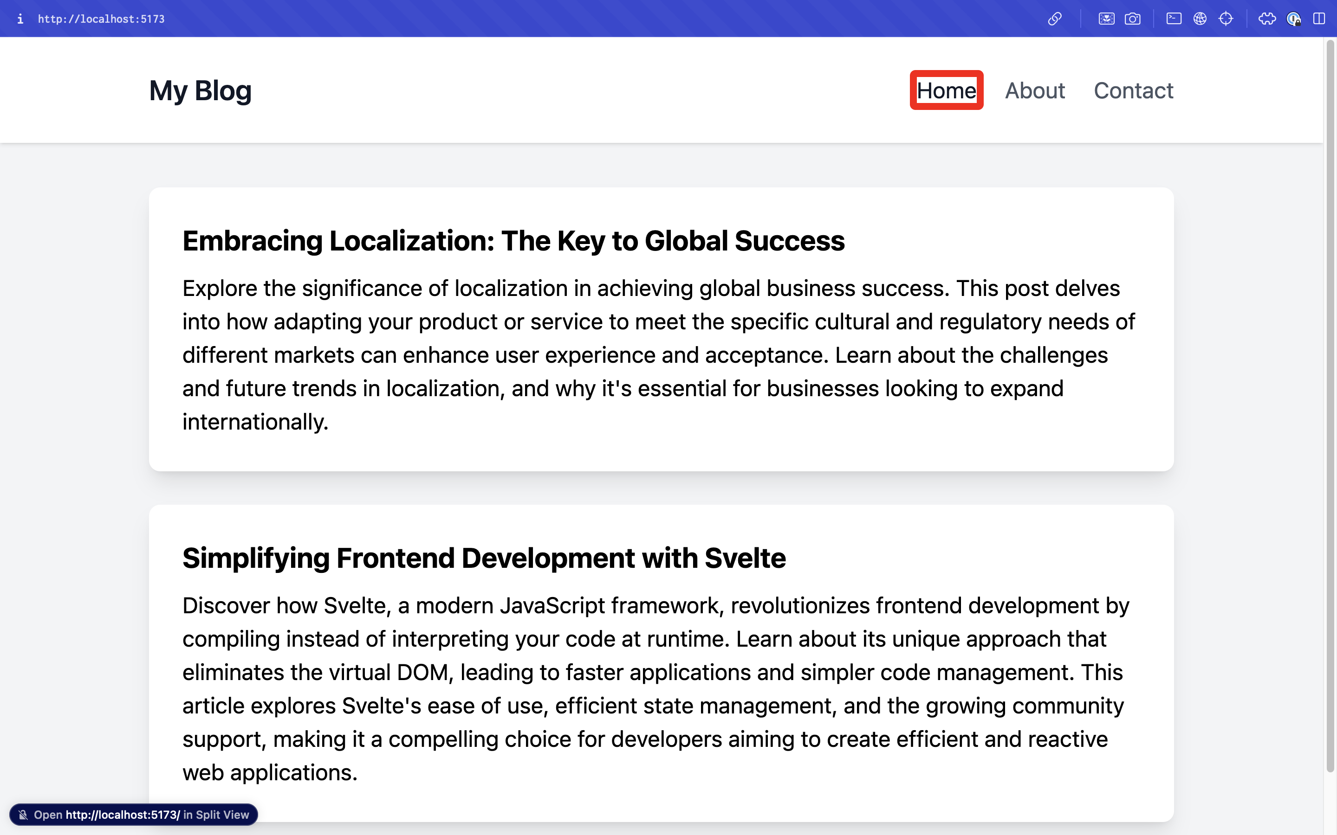
Task: Open the terminal console icon
Action: [x=1174, y=19]
